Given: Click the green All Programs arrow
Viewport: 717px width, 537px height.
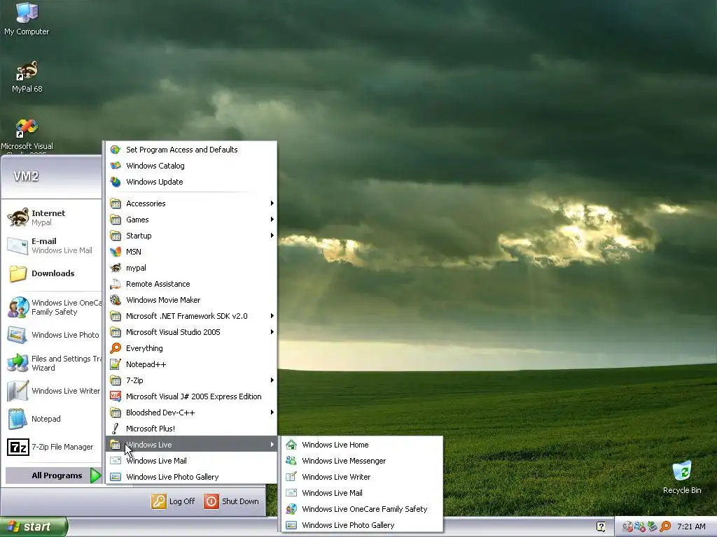Looking at the screenshot, I should 95,475.
